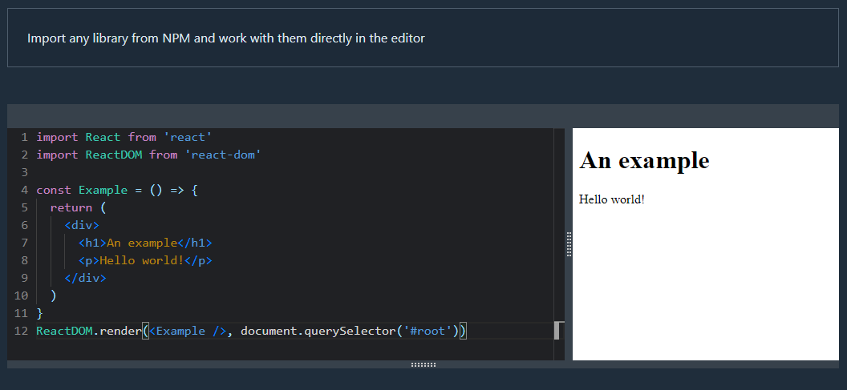Screen dimensions: 847x390
Task: Click the closing div tag on line 9
Action: click(x=85, y=279)
